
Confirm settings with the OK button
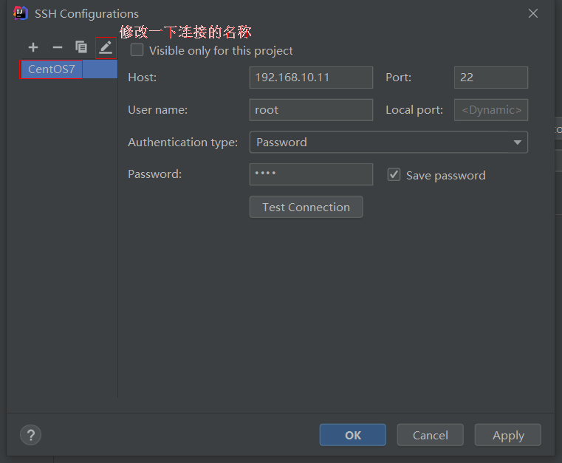click(352, 435)
